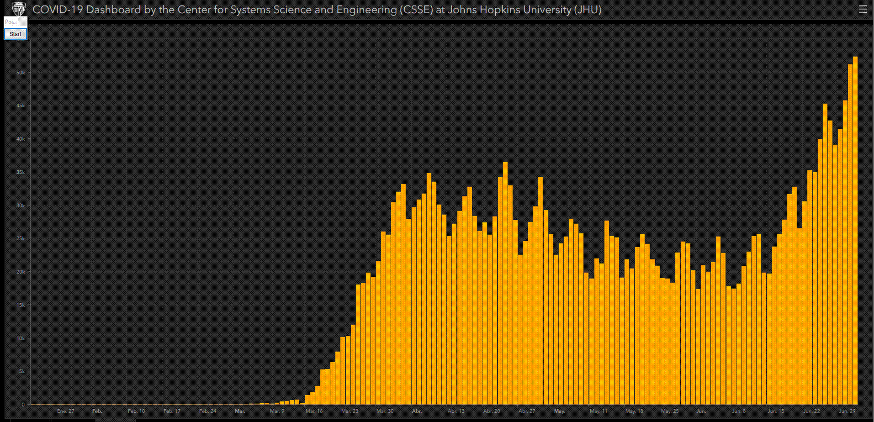Viewport: 874px width, 422px height.
Task: Click the COVID-19 Dashboard title text
Action: pos(317,10)
